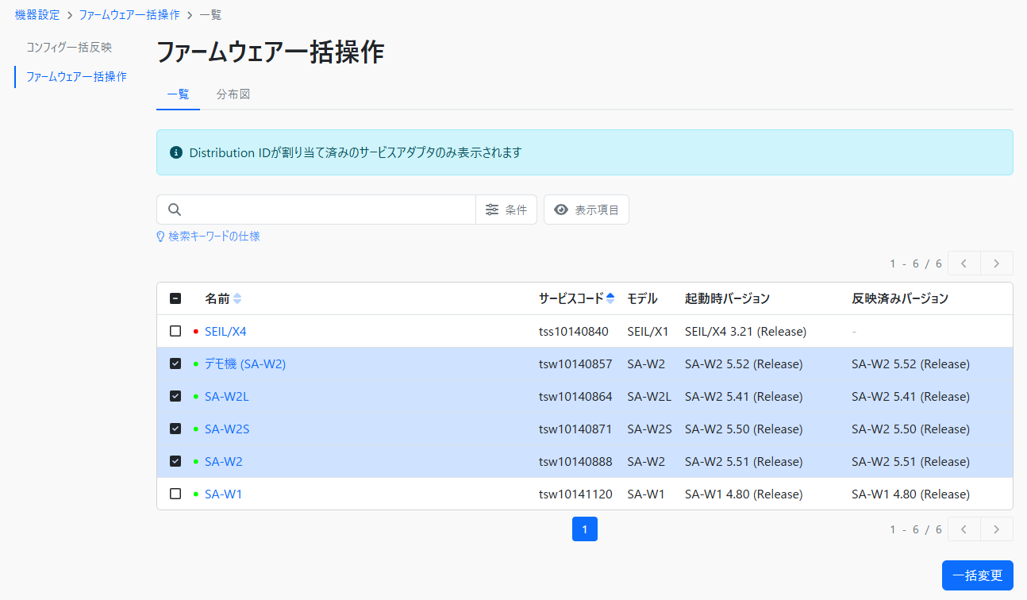Click the 反映済みバージョン column header
1027x600 pixels.
pyautogui.click(x=900, y=298)
